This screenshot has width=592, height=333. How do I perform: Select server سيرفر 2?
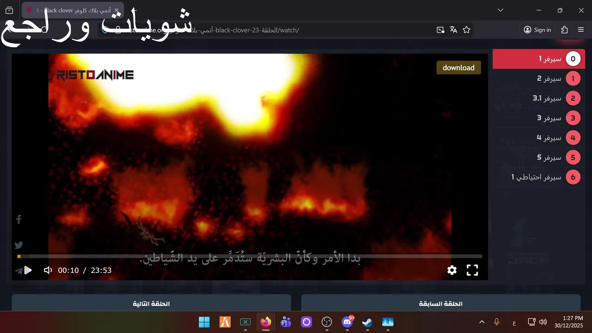pyautogui.click(x=539, y=79)
